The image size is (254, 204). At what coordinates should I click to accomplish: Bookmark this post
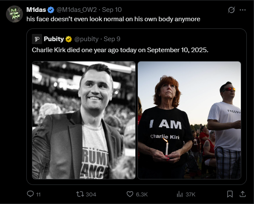(230, 194)
